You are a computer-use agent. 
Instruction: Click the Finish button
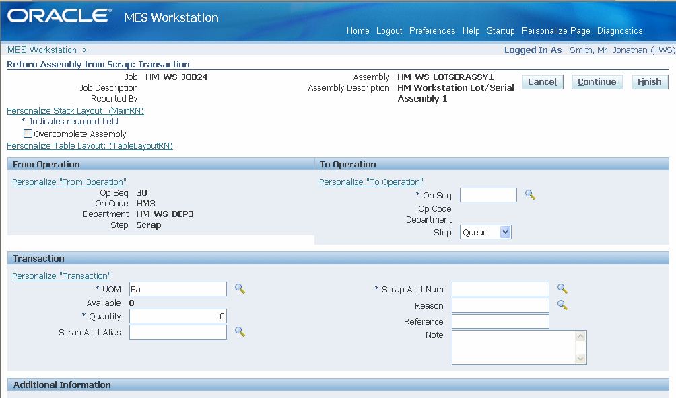[650, 82]
